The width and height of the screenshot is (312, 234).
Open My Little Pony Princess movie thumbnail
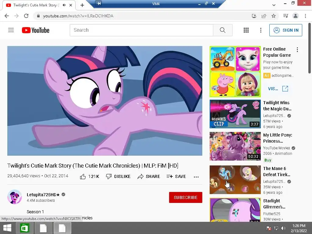click(235, 146)
